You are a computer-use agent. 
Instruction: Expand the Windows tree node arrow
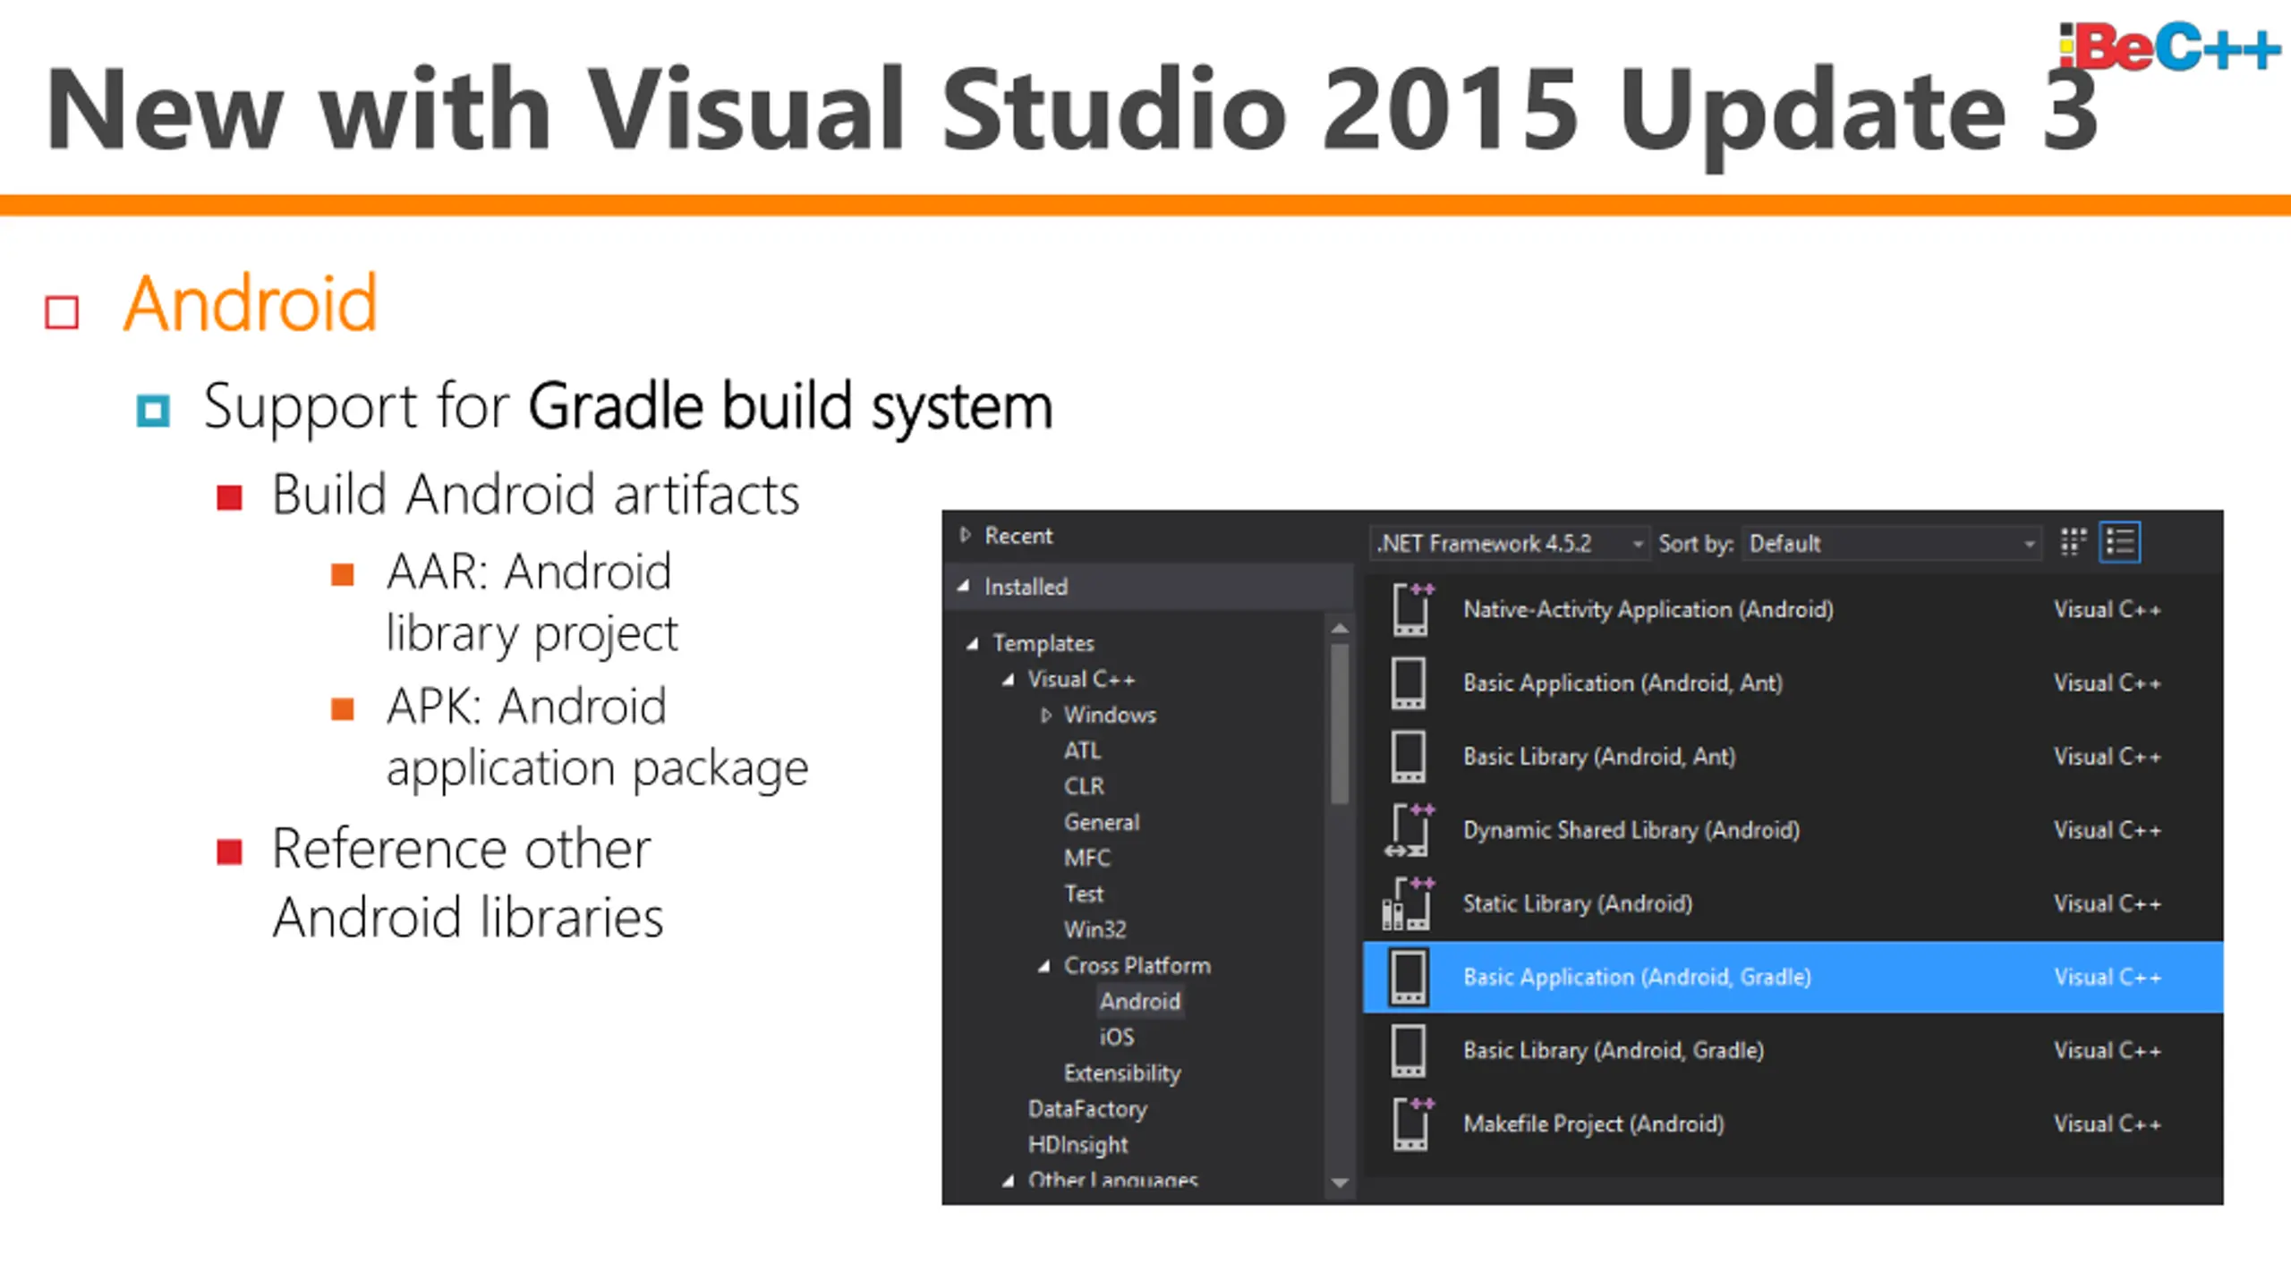(1045, 715)
